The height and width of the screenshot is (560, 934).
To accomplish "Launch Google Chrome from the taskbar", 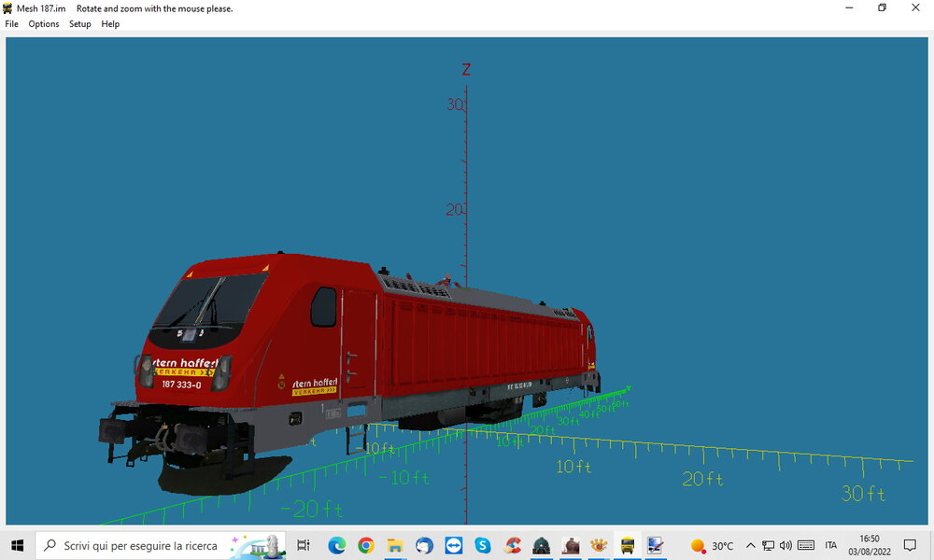I will (x=366, y=545).
